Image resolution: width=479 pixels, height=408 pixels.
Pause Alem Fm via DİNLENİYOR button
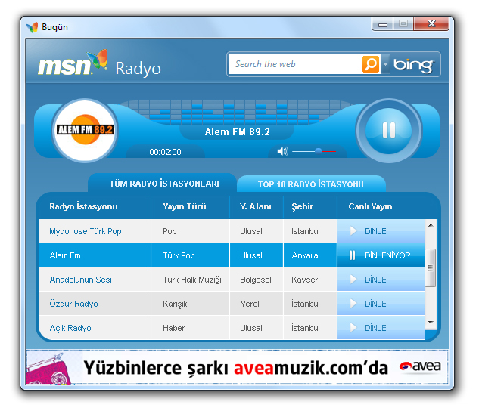tap(381, 255)
